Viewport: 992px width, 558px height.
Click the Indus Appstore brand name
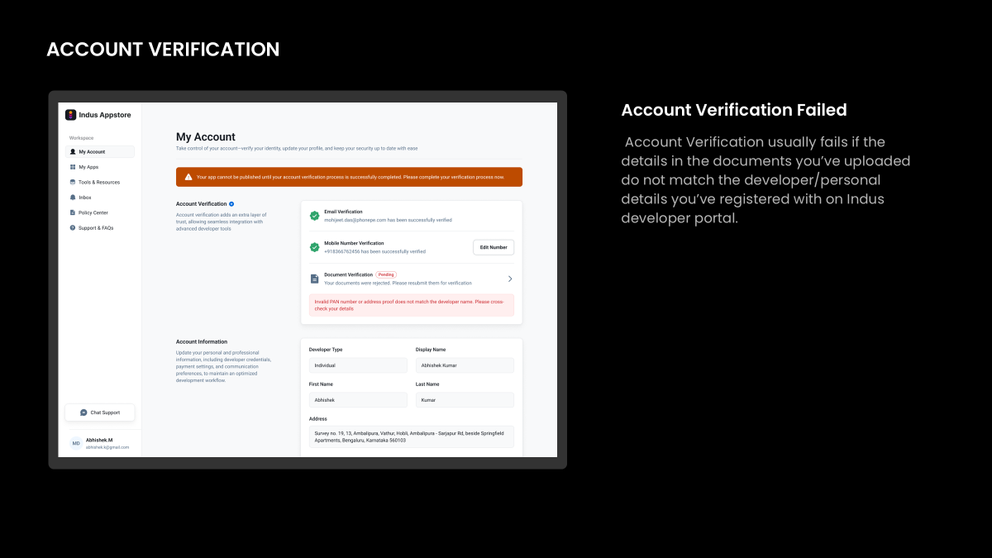pyautogui.click(x=105, y=115)
